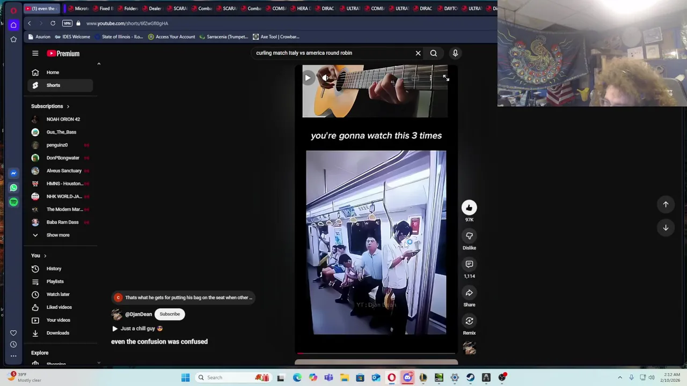This screenshot has height=386, width=687.
Task: Click the search field with curling query
Action: (x=333, y=53)
